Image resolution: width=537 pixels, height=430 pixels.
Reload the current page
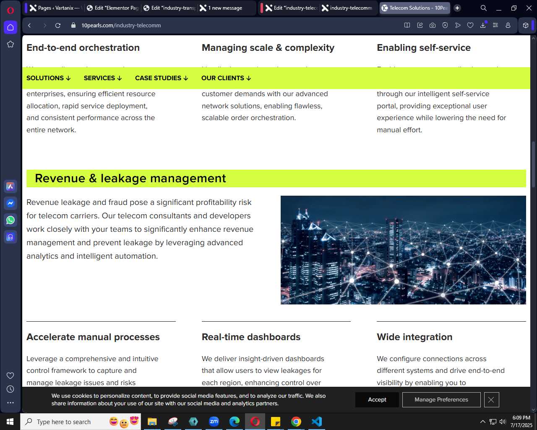58,26
